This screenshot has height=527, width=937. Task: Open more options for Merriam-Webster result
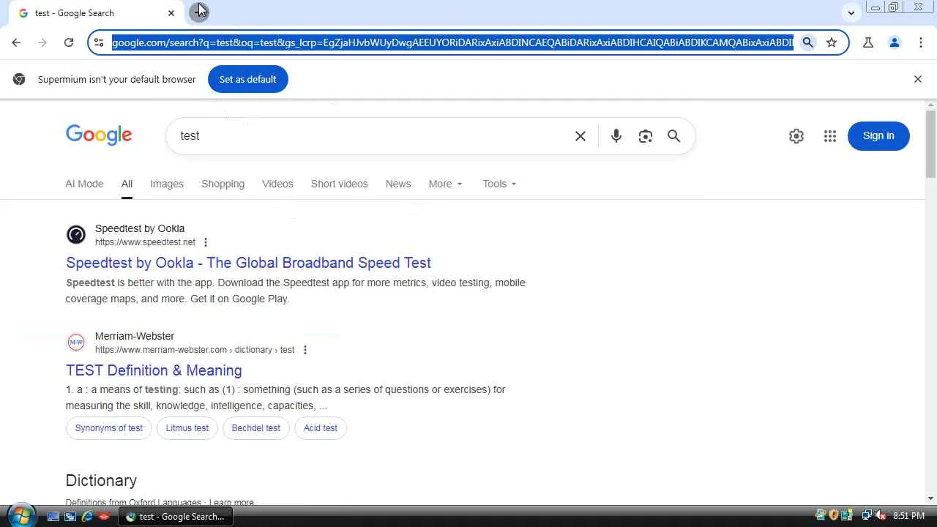305,350
